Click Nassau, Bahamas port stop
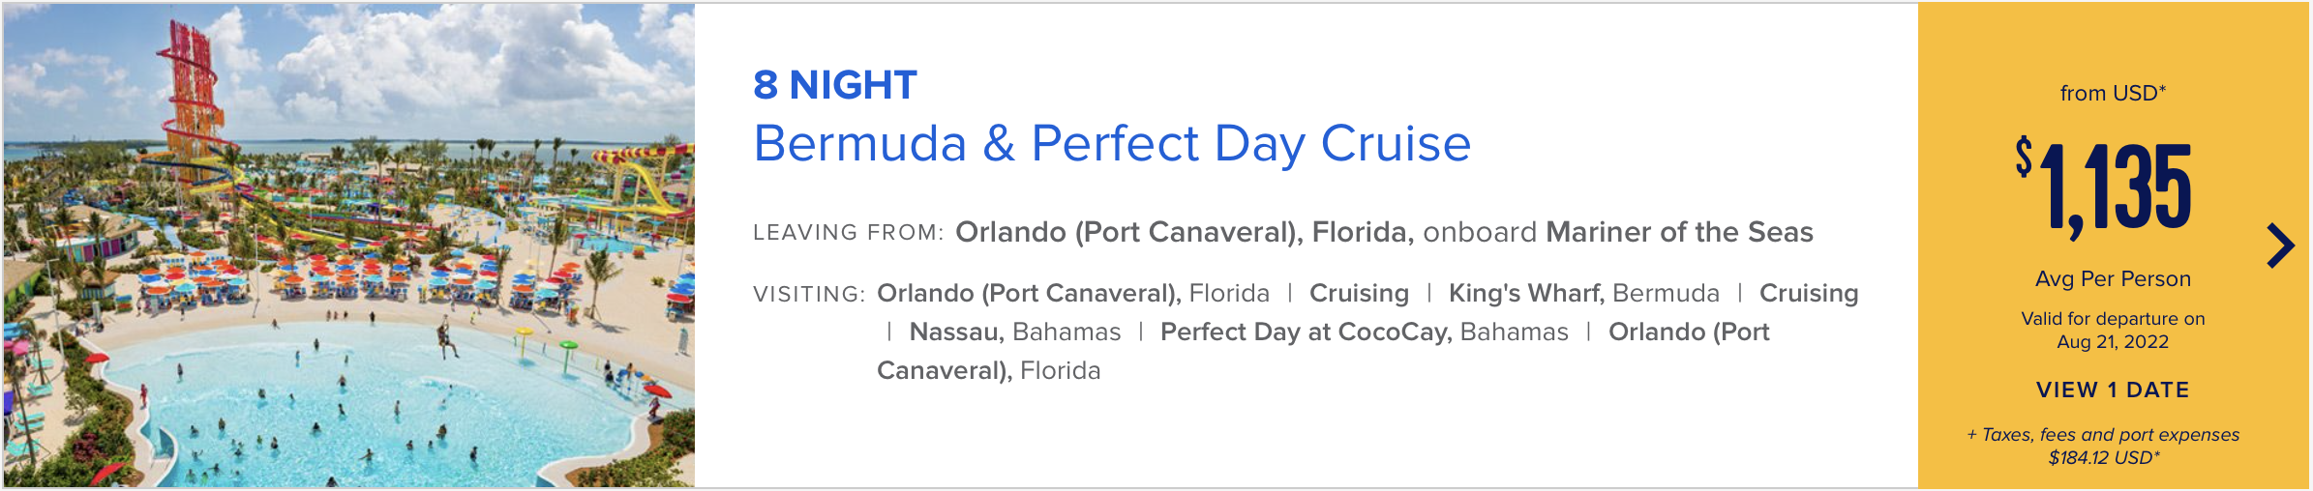 (x=1014, y=332)
